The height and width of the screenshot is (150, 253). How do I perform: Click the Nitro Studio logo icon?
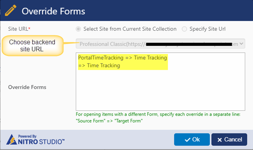click(11, 139)
